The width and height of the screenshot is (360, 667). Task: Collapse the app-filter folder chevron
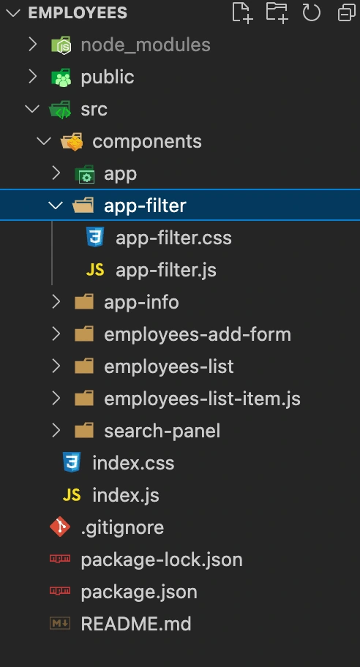[x=56, y=206]
